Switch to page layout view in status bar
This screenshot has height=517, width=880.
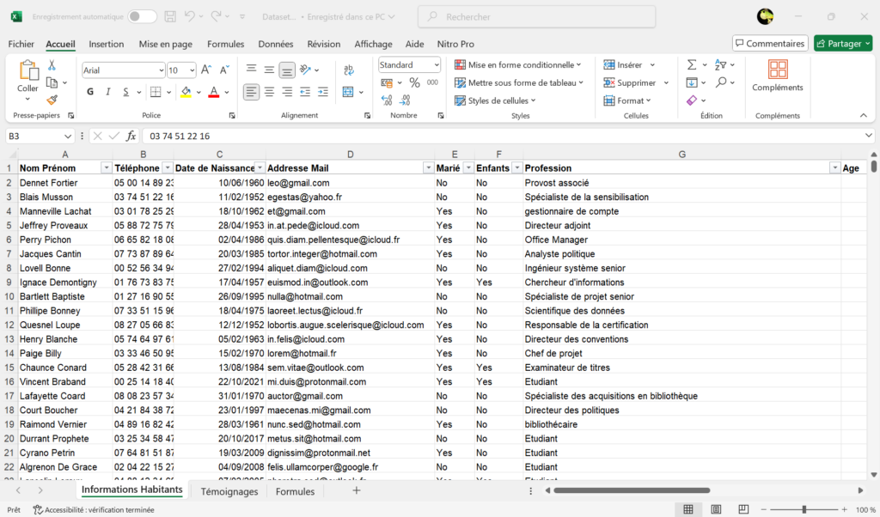(714, 509)
